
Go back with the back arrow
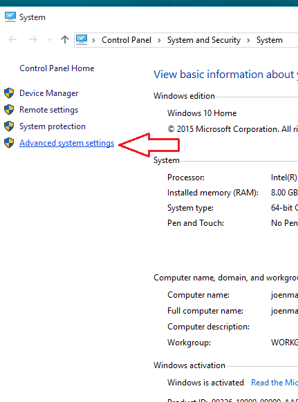tap(12, 39)
